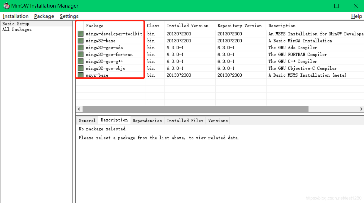Minimize the MinGW Installation Manager window
The height and width of the screenshot is (203, 364).
tap(318, 6)
